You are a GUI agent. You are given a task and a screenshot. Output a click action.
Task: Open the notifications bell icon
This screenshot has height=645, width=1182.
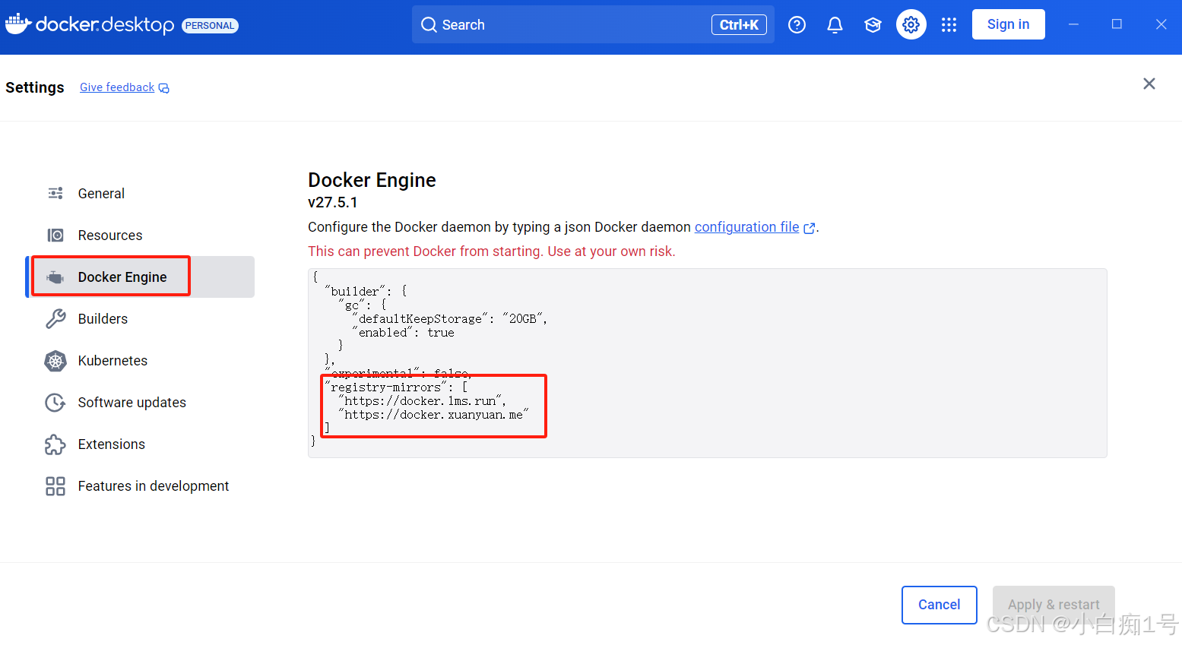(835, 25)
